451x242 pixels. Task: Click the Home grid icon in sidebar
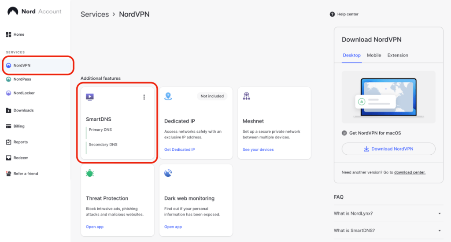pyautogui.click(x=9, y=34)
